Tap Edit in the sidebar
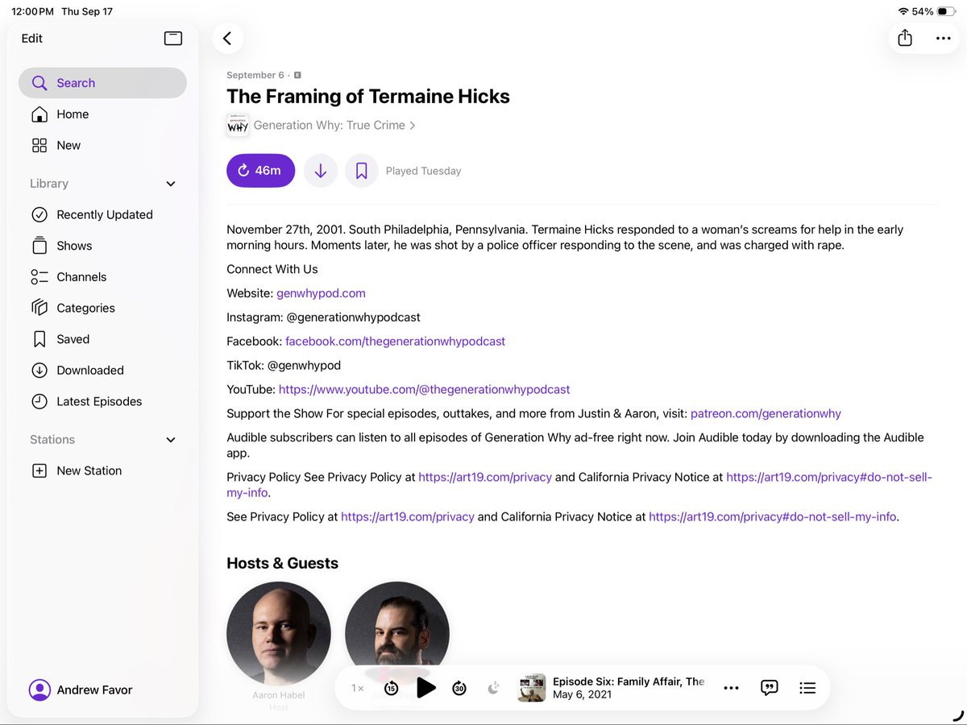The height and width of the screenshot is (725, 967). [x=32, y=39]
